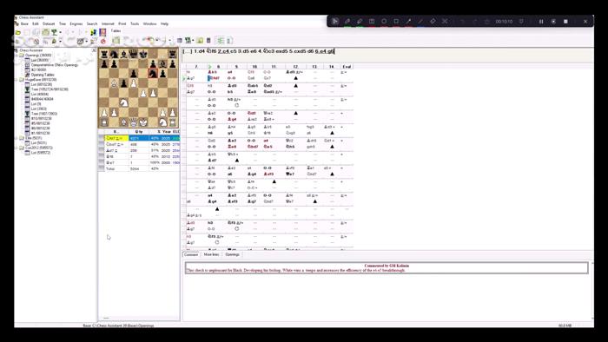Click the X clear-annotations icon in recording toolbar
This screenshot has width=608, height=342.
pyautogui.click(x=445, y=22)
